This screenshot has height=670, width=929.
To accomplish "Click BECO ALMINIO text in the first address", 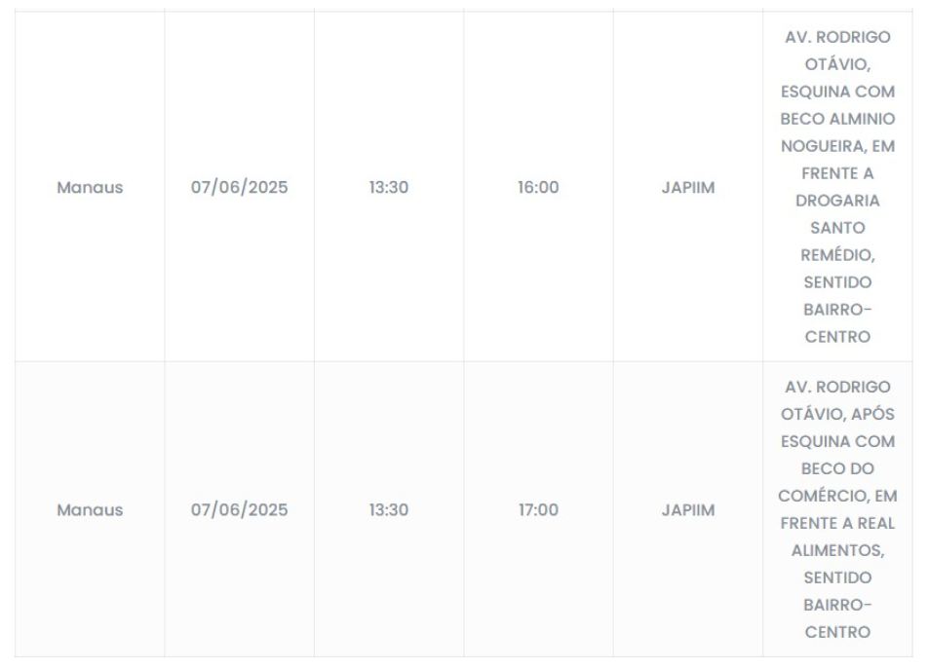I will coord(837,119).
